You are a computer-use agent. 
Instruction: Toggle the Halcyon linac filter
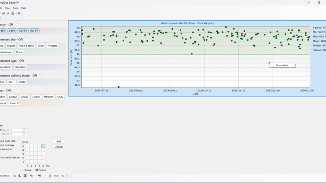(x=48, y=97)
